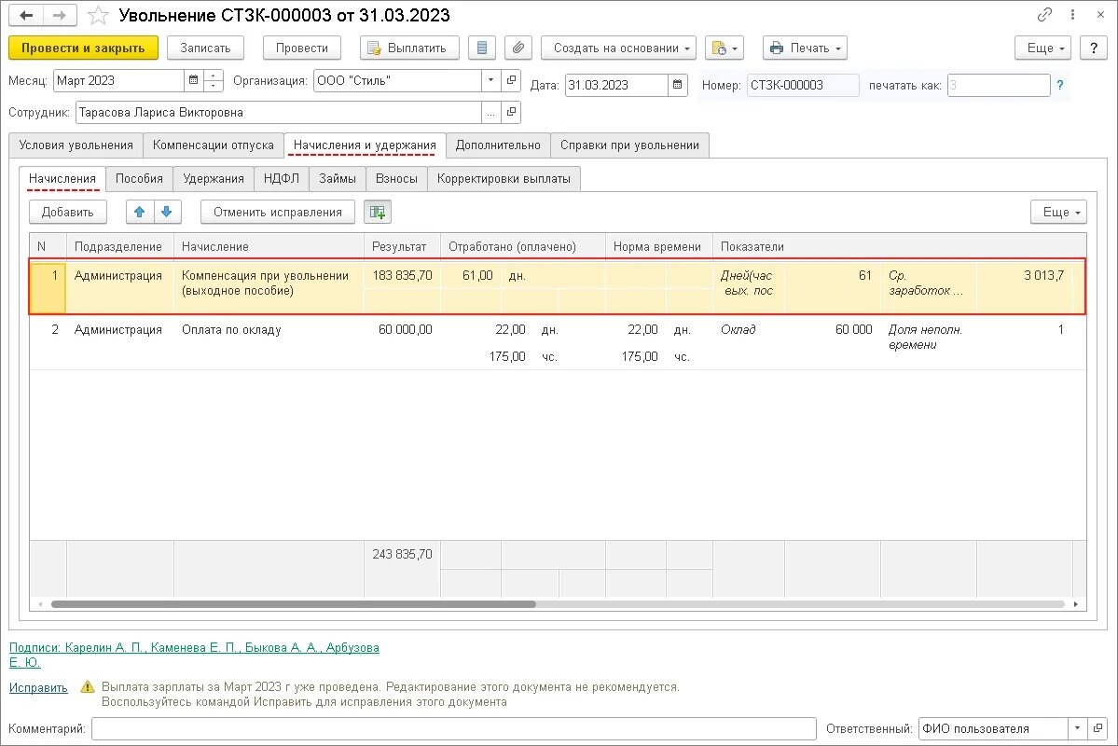Image resolution: width=1118 pixels, height=746 pixels.
Task: Click the Начисление column header
Action: click(269, 246)
